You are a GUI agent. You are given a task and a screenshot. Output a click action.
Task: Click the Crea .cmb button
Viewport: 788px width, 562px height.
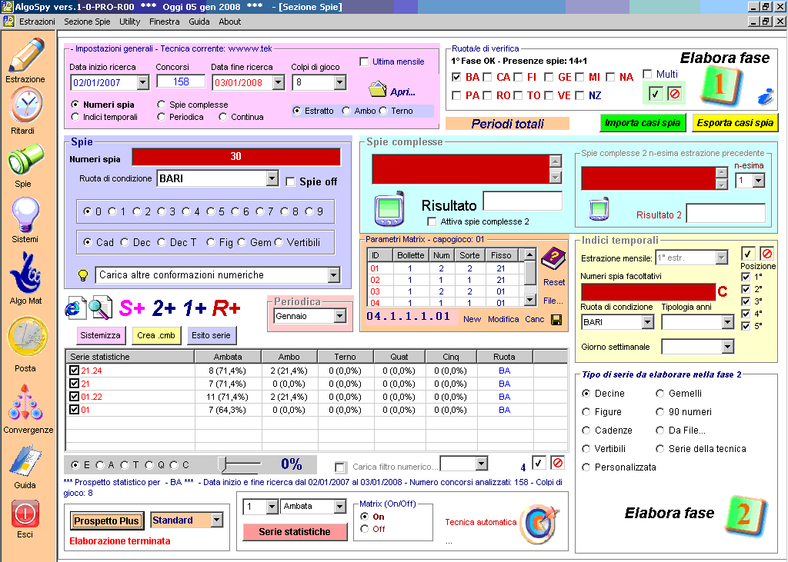coord(156,335)
